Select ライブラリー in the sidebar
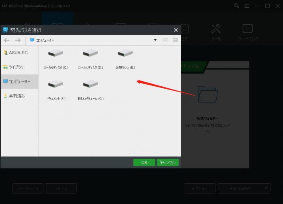Image resolution: width=283 pixels, height=204 pixels. tap(19, 67)
